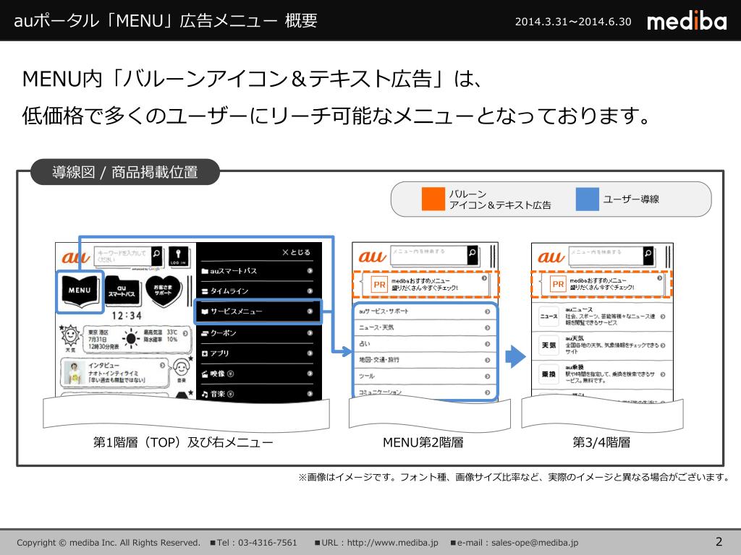The image size is (741, 555).
Task: Click the 12:34 clock on the TOP screen
Action: (127, 316)
